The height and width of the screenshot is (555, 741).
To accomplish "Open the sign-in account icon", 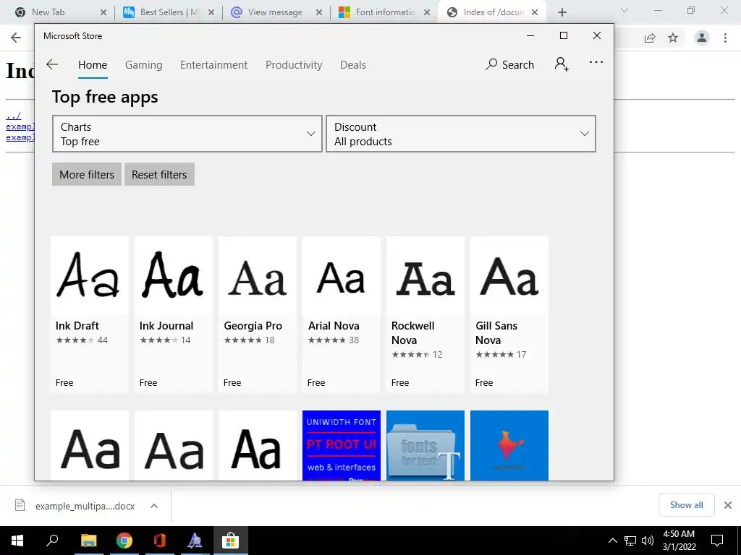I will point(562,64).
